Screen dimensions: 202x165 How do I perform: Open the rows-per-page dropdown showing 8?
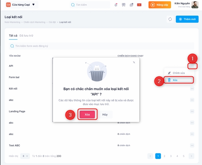point(25,156)
